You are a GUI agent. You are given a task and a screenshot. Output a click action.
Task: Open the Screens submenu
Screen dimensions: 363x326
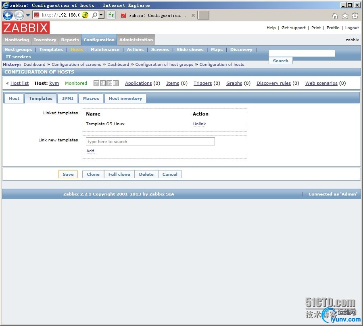tap(160, 49)
